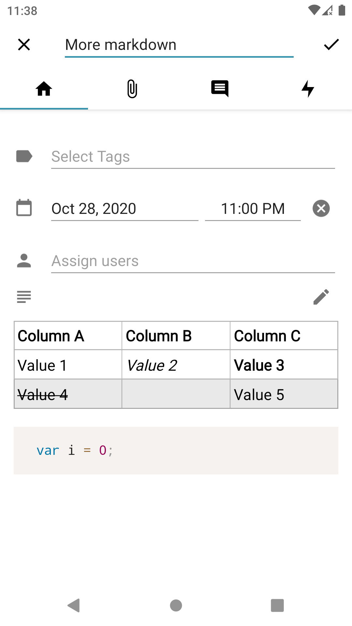The width and height of the screenshot is (352, 626).
Task: Click the calendar icon
Action: pyautogui.click(x=24, y=208)
